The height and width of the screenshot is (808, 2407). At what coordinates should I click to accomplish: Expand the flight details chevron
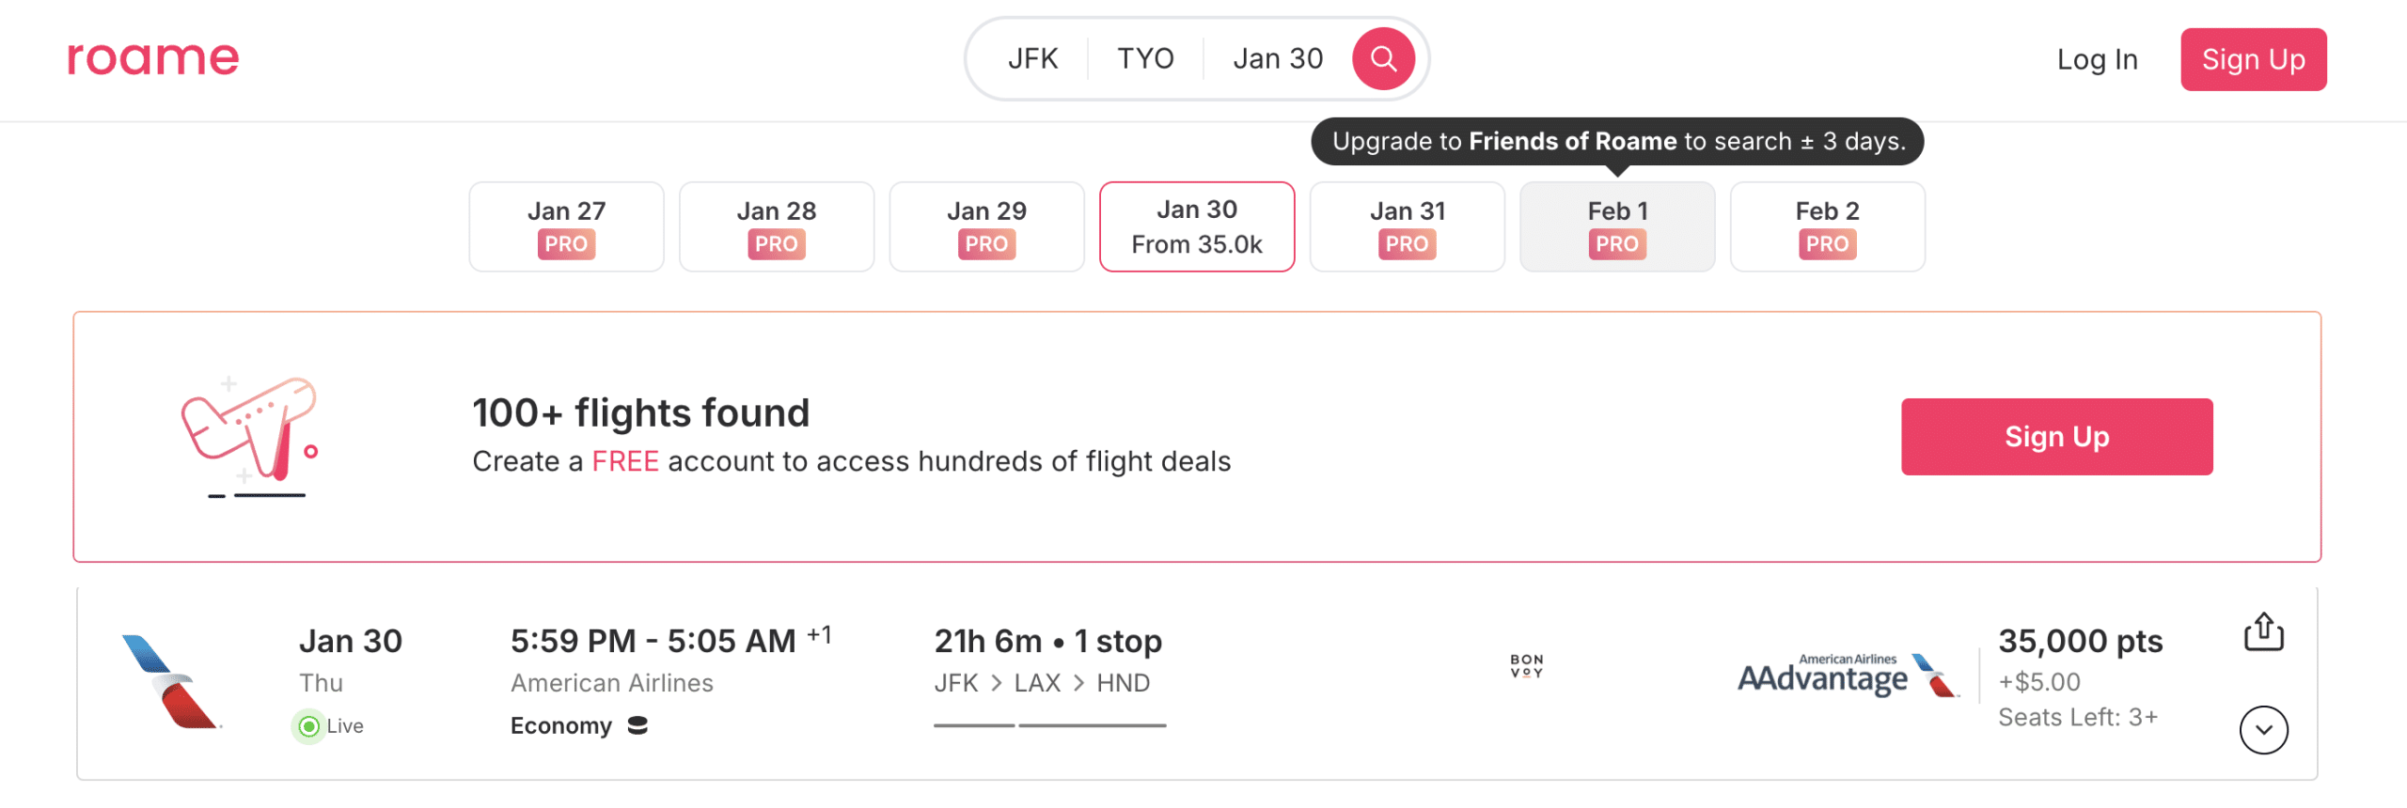(2263, 730)
